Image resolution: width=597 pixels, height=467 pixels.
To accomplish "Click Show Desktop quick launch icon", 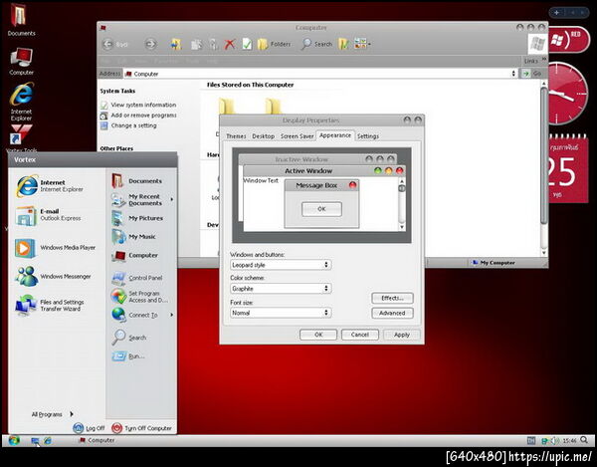I will pos(35,441).
